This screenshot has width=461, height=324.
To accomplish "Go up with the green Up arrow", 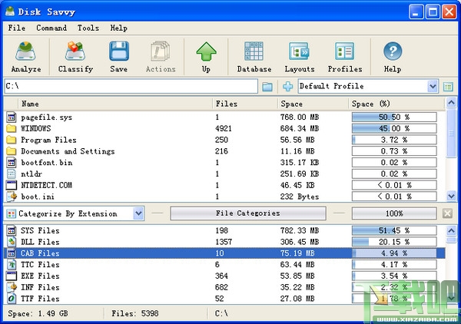I will (206, 51).
